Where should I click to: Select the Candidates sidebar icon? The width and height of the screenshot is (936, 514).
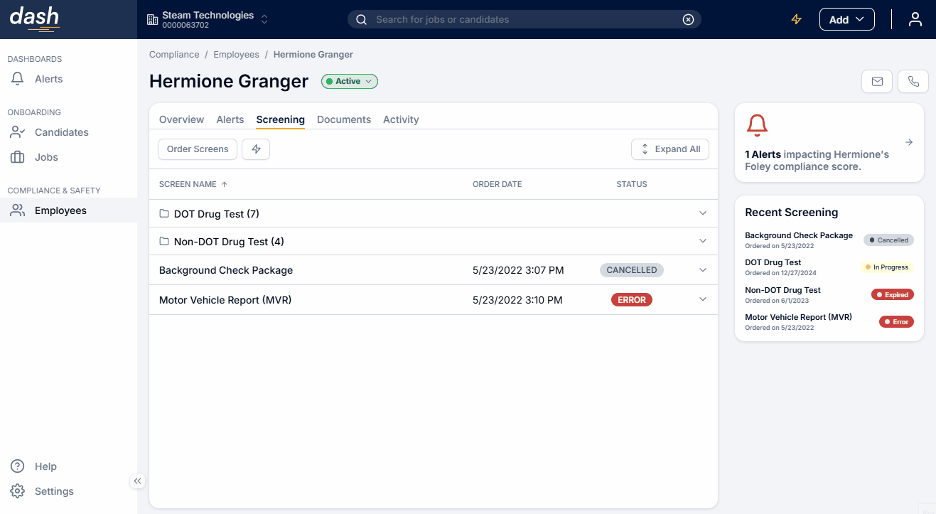[x=17, y=132]
